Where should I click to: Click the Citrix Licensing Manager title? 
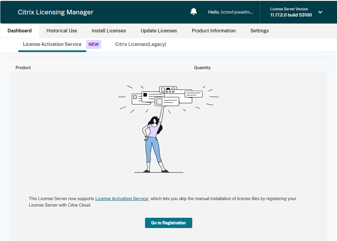[55, 12]
